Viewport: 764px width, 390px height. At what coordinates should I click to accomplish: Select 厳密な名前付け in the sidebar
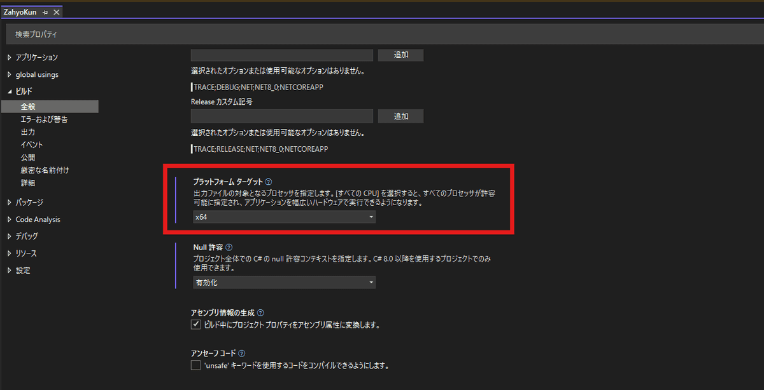(x=45, y=170)
